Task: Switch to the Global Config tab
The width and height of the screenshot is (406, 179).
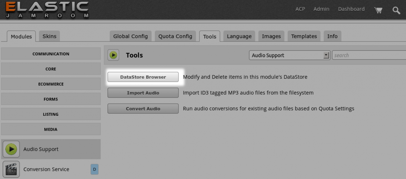Action: point(130,36)
